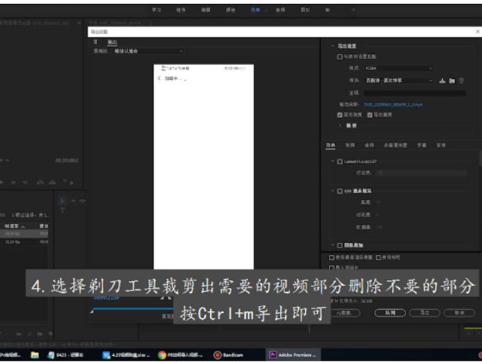Switch to the Source tab in export dialog
The height and width of the screenshot is (362, 482).
(96, 42)
